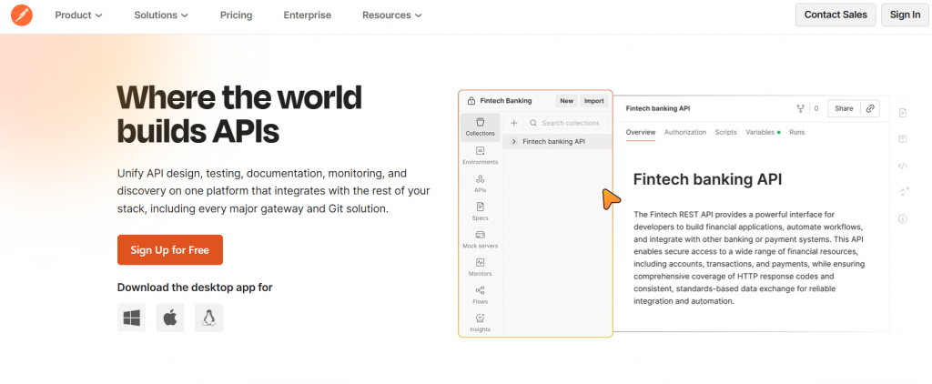Copy link with the chain icon
The height and width of the screenshot is (384, 932).
tap(870, 108)
